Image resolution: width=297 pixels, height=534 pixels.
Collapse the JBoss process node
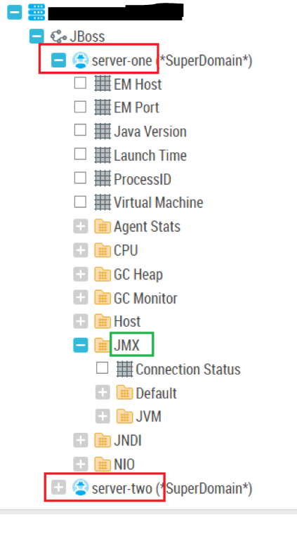pos(37,36)
